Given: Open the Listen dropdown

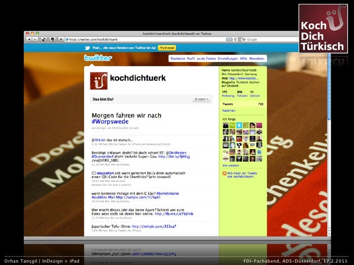Looking at the screenshot, I should click(201, 99).
